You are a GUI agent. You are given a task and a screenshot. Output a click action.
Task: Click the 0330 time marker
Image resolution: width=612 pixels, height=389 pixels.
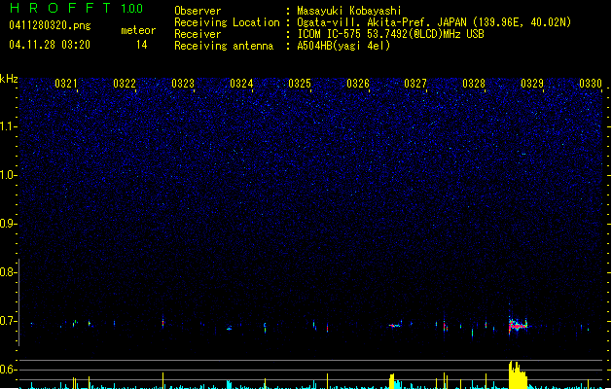point(591,84)
